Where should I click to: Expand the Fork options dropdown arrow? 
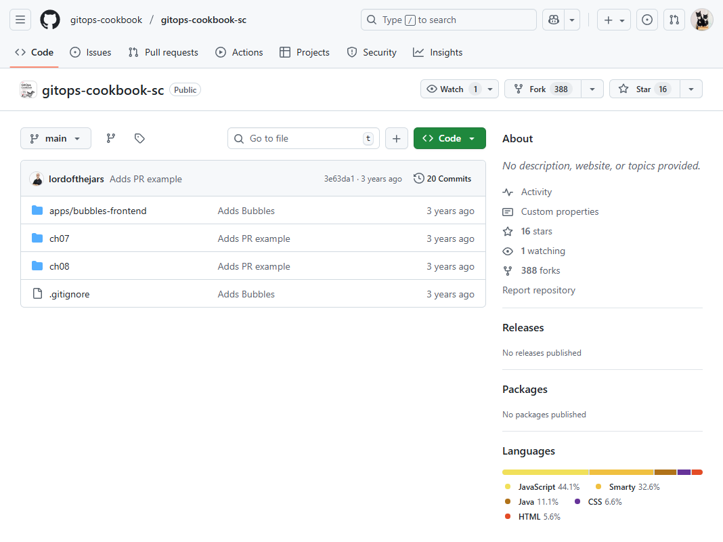point(592,89)
